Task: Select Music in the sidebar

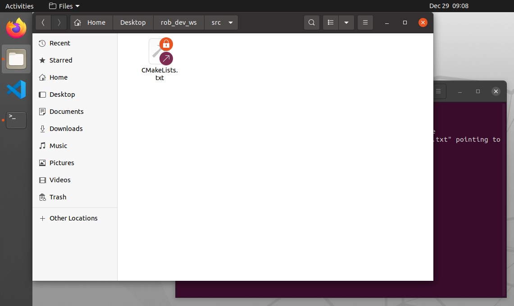Action: [x=75, y=146]
